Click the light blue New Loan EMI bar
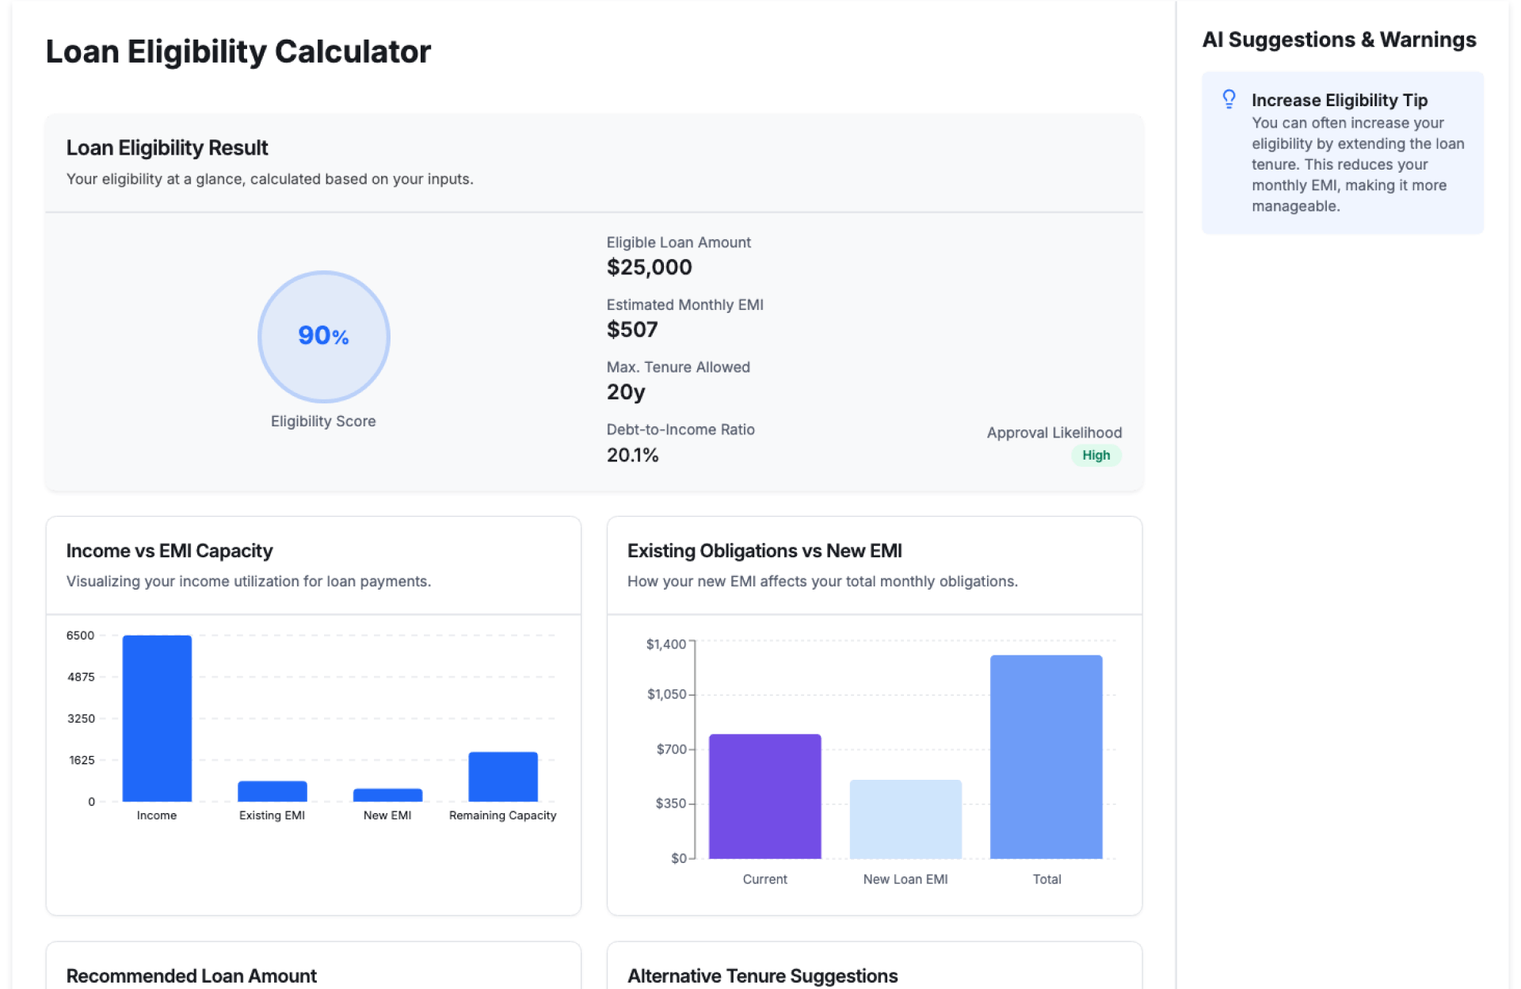This screenshot has width=1521, height=989. pos(905,819)
